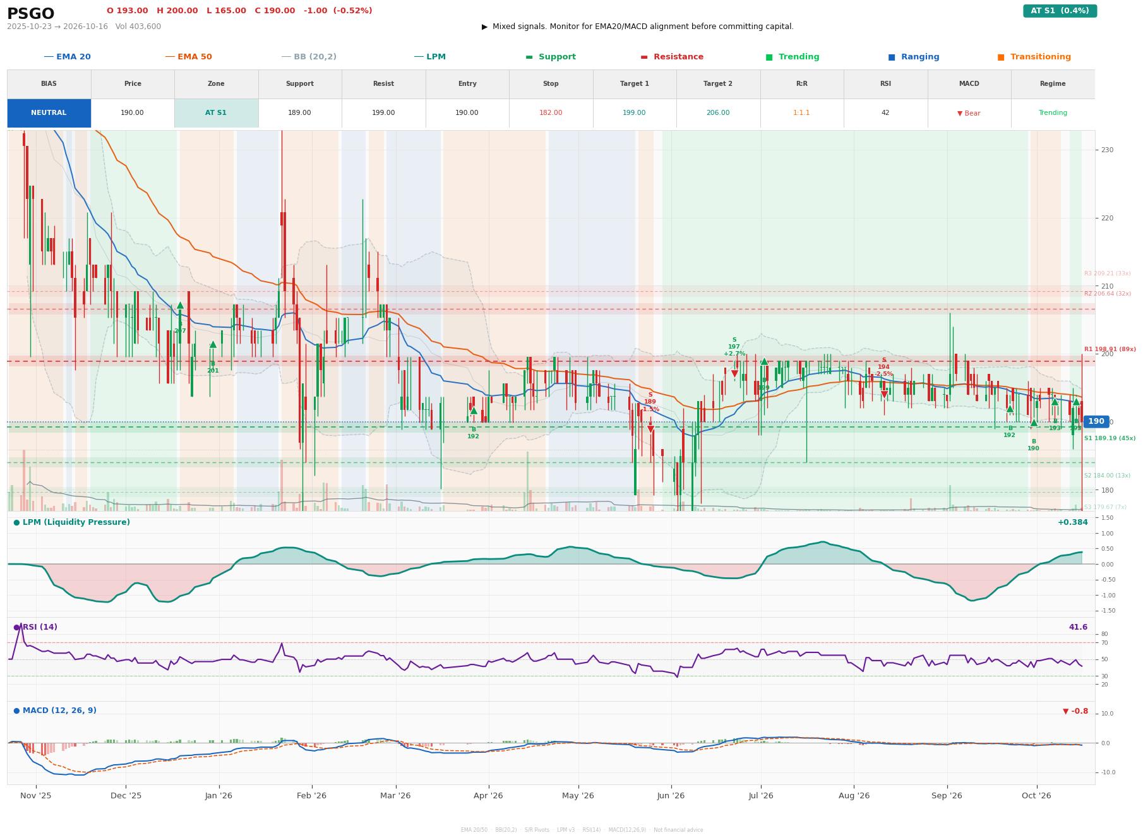Click the S2 184.00 (13x) support label
The width and height of the screenshot is (1143, 840).
click(1107, 476)
